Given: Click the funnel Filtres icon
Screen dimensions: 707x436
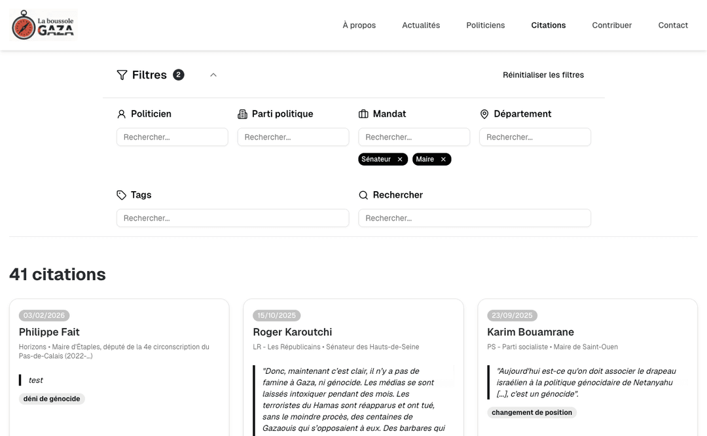Looking at the screenshot, I should coord(122,75).
